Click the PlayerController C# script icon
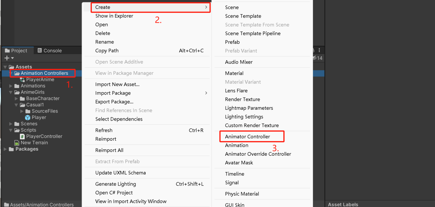 coord(22,136)
